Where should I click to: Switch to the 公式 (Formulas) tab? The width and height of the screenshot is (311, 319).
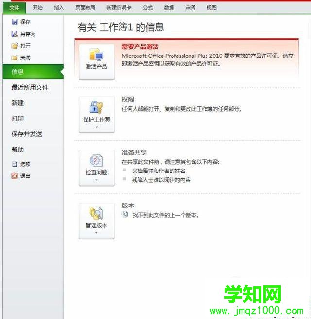(x=148, y=8)
